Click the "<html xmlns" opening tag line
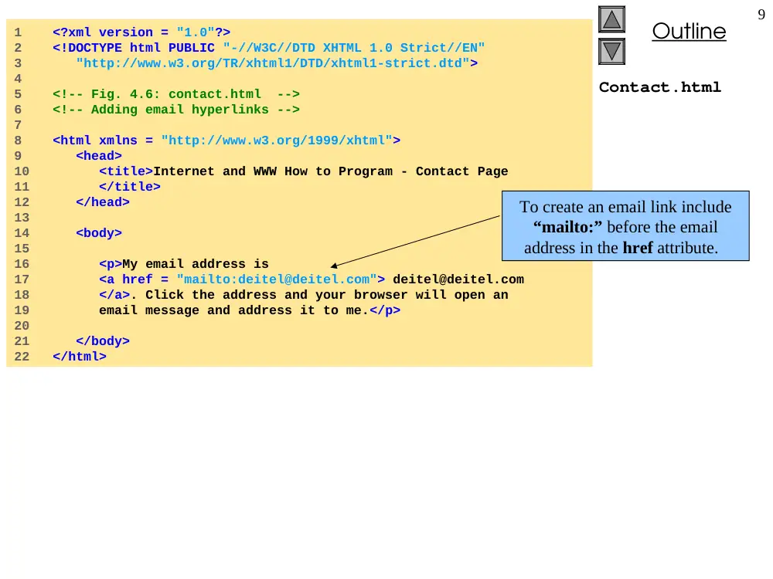 [226, 141]
